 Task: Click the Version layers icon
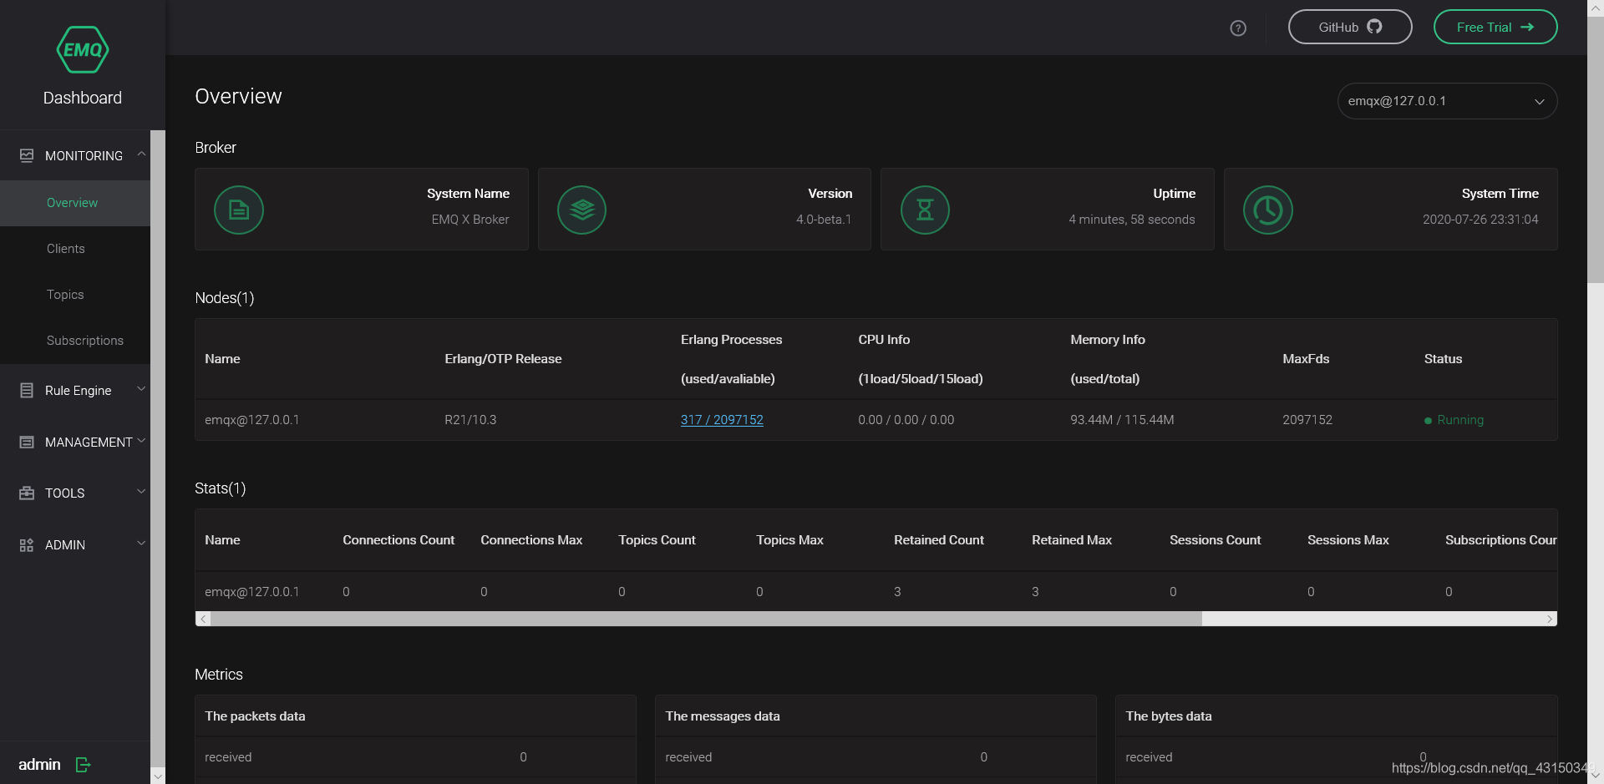click(x=582, y=210)
